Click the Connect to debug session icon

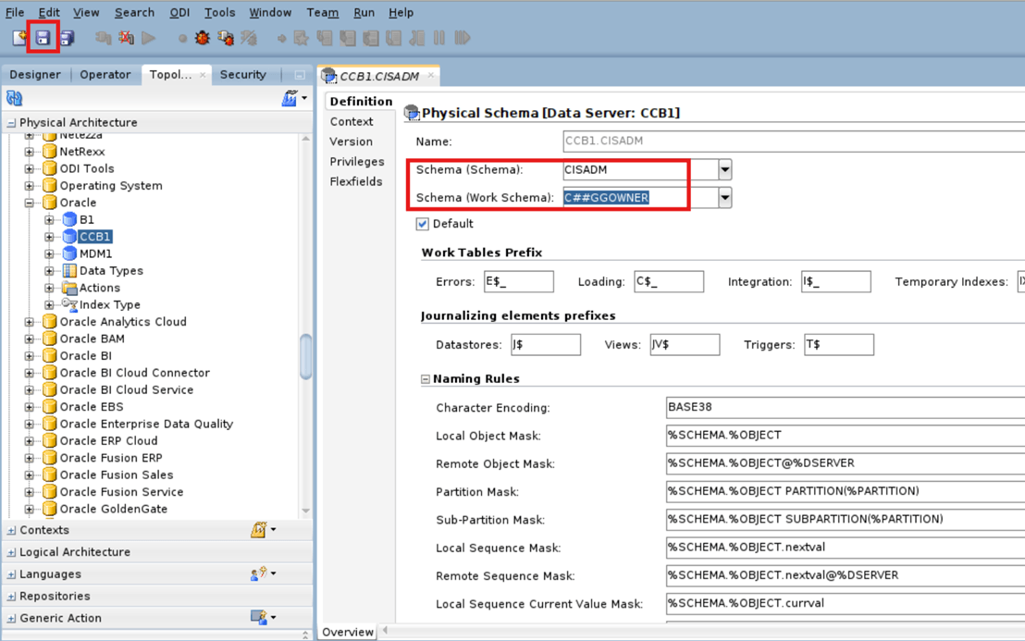click(x=226, y=38)
